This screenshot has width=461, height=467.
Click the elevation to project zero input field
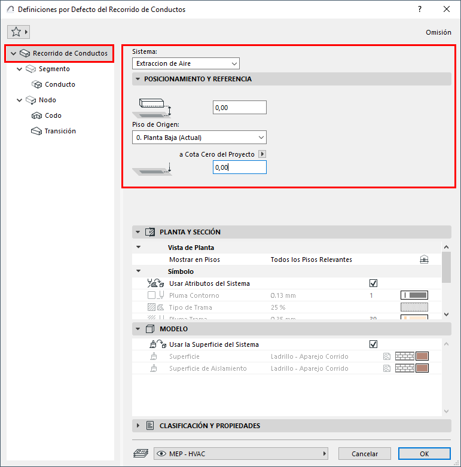[x=239, y=167]
